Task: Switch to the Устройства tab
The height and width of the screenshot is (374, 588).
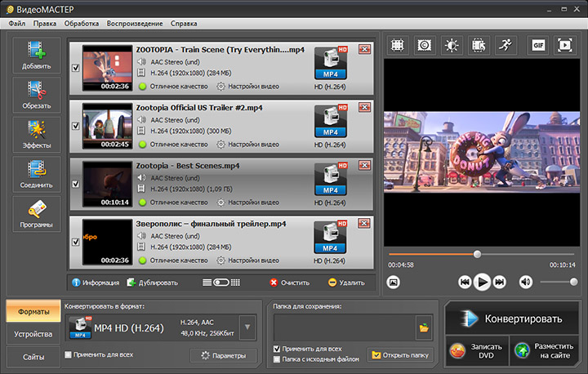Action: 33,334
